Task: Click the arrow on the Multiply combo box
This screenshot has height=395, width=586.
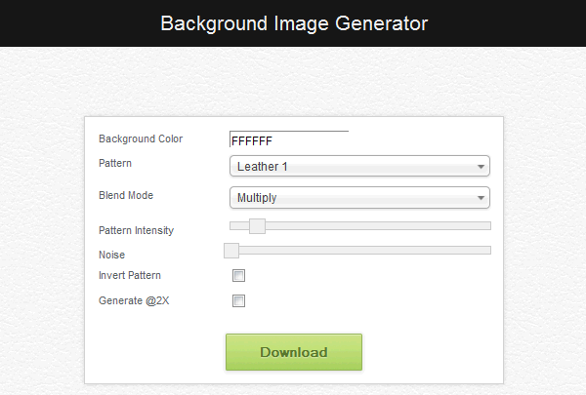Action: 481,198
